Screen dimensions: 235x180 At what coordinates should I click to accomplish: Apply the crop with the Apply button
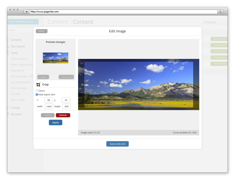point(55,122)
